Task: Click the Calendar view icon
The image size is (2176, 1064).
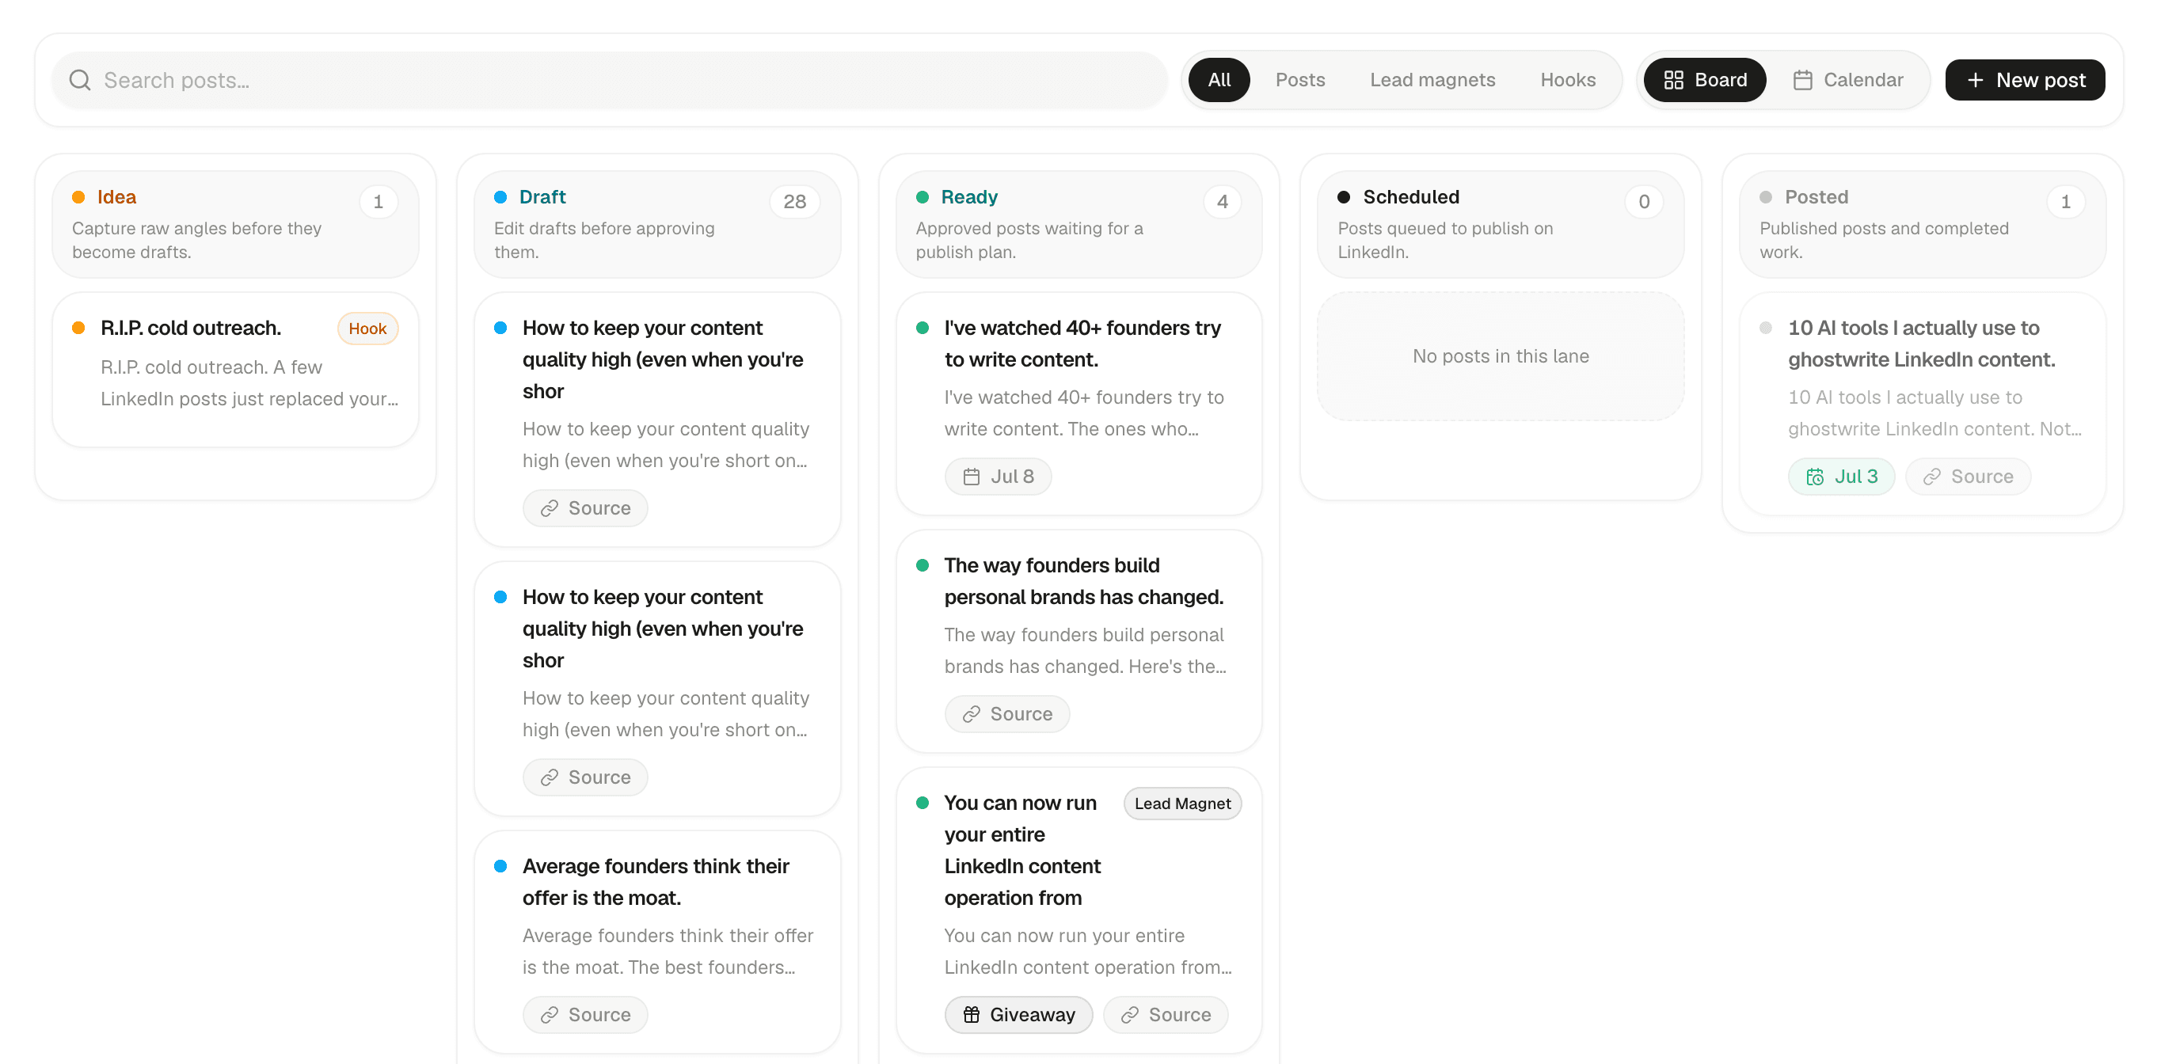Action: pos(1802,80)
